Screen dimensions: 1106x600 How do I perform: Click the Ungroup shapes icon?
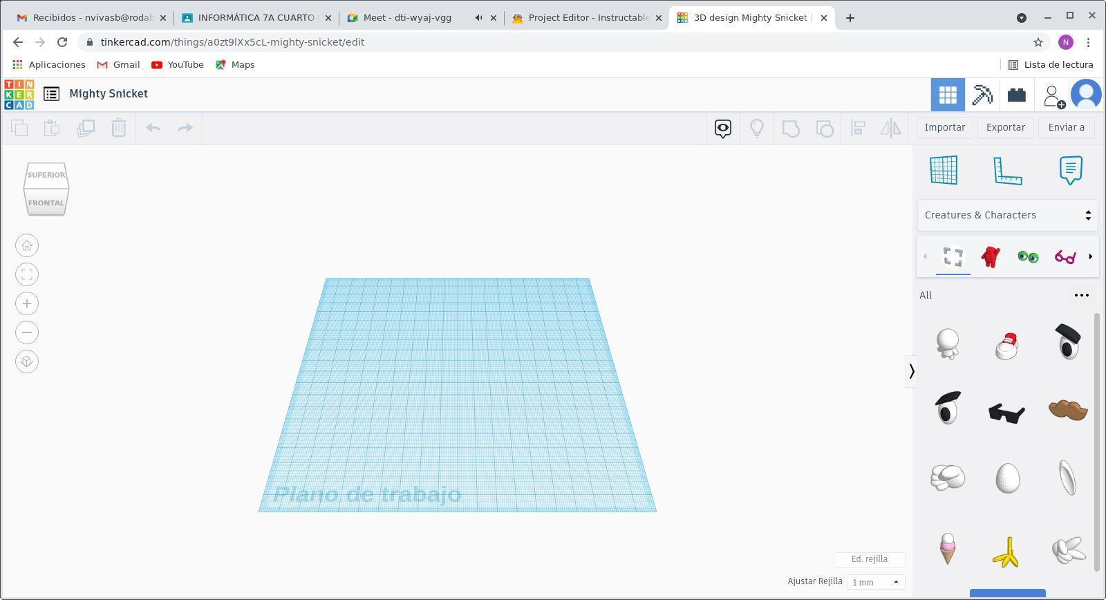tap(825, 128)
